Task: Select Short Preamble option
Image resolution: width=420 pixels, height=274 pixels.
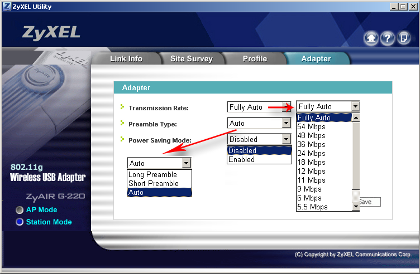Action: coord(159,183)
